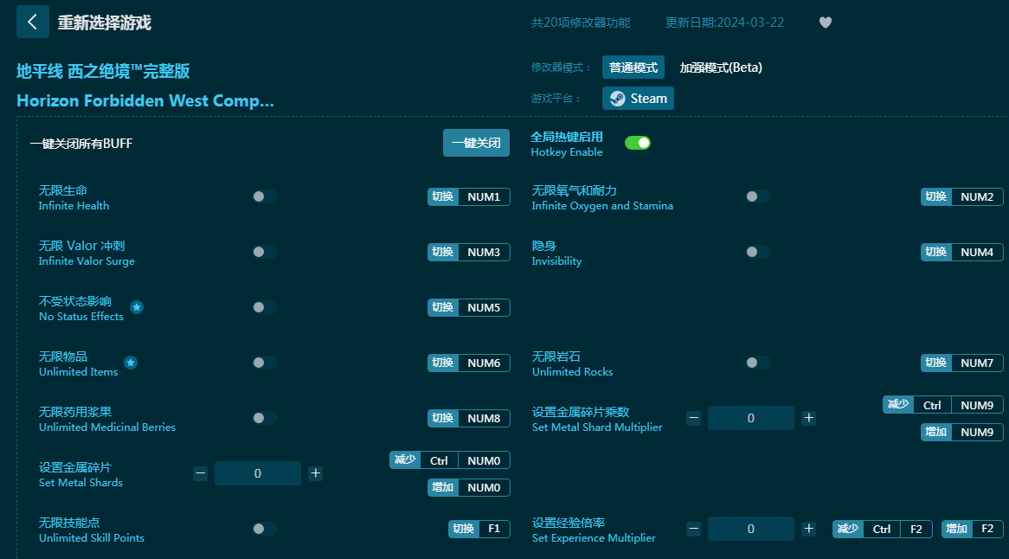
Task: Click Set Metal Shards value field
Action: click(x=257, y=473)
